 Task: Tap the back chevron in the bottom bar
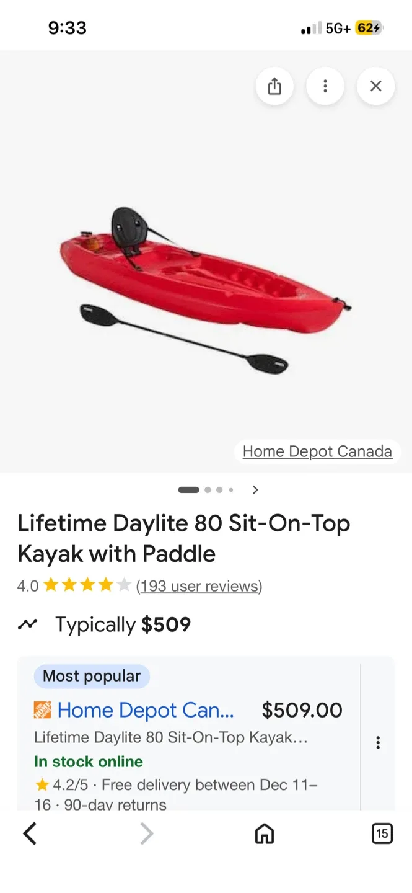tap(30, 833)
